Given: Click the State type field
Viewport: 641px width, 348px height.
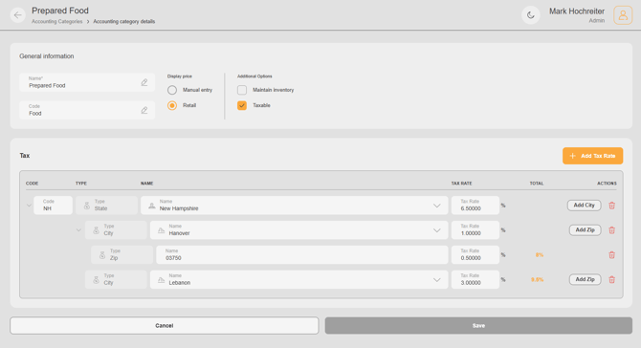Looking at the screenshot, I should point(106,206).
